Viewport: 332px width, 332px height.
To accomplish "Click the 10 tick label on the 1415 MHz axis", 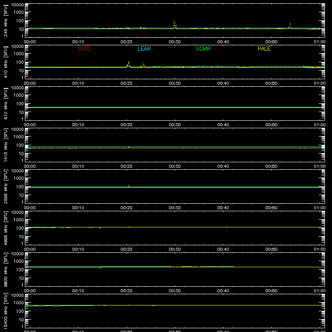I will point(21,154).
